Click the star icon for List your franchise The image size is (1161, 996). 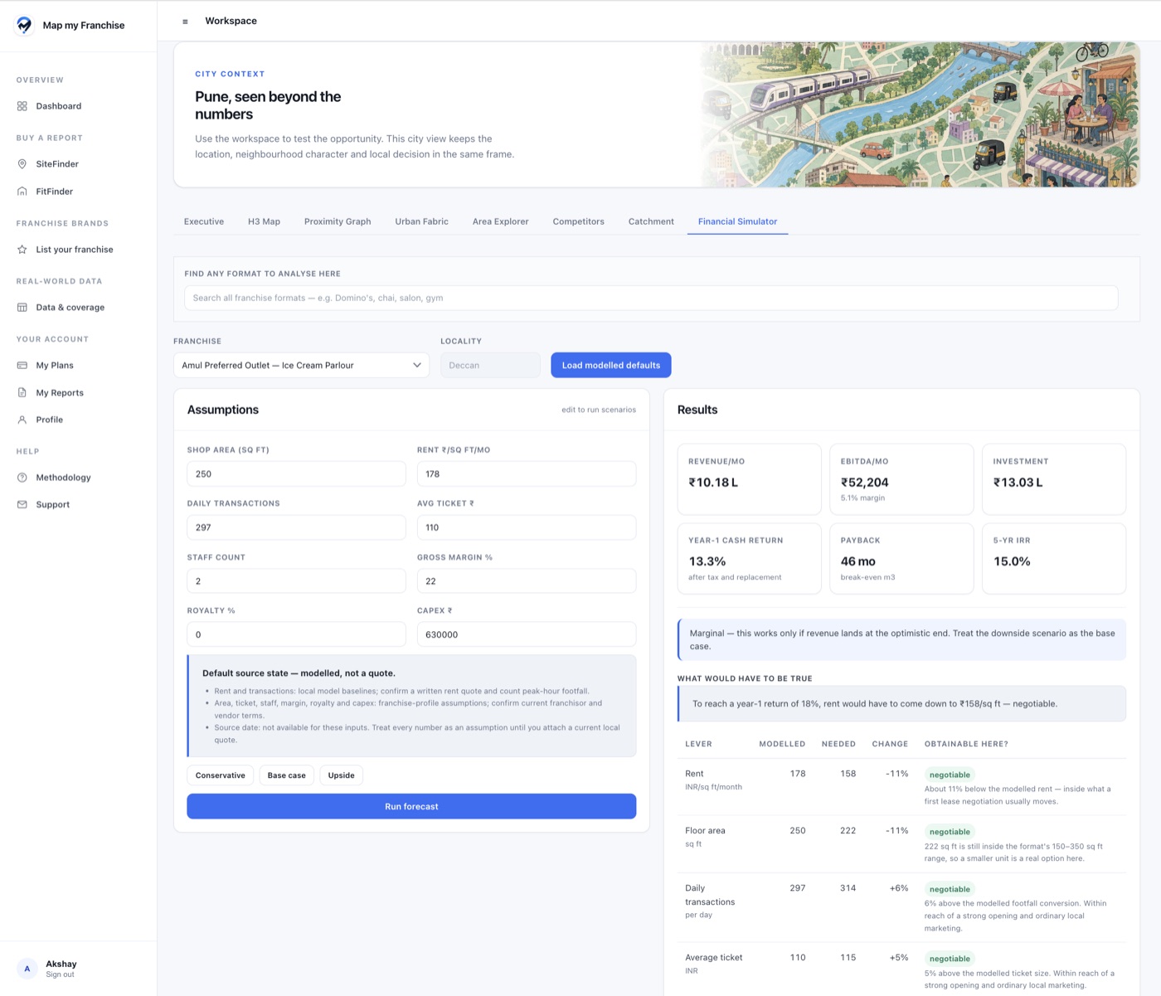click(x=22, y=250)
